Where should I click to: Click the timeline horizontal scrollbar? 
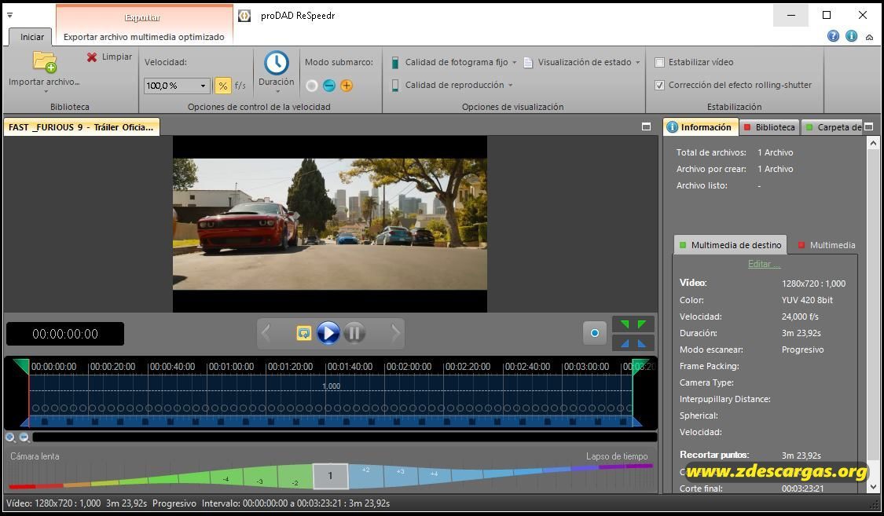tap(344, 437)
